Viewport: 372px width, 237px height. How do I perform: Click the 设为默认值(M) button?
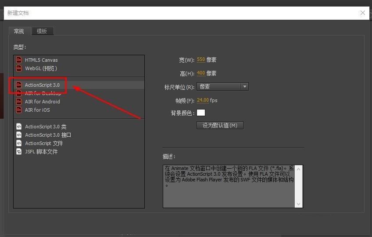point(220,125)
